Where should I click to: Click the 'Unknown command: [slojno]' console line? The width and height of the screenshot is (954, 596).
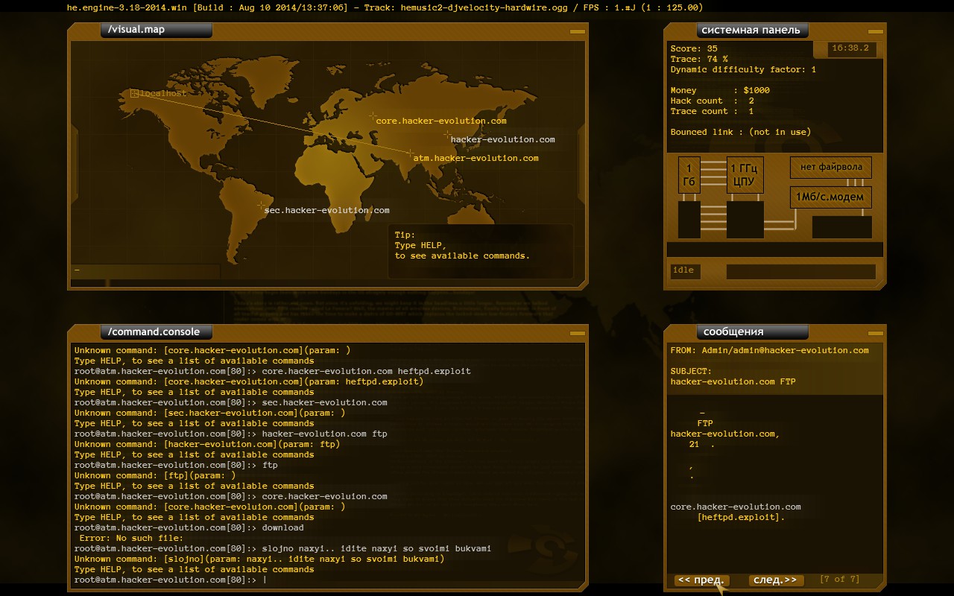259,559
